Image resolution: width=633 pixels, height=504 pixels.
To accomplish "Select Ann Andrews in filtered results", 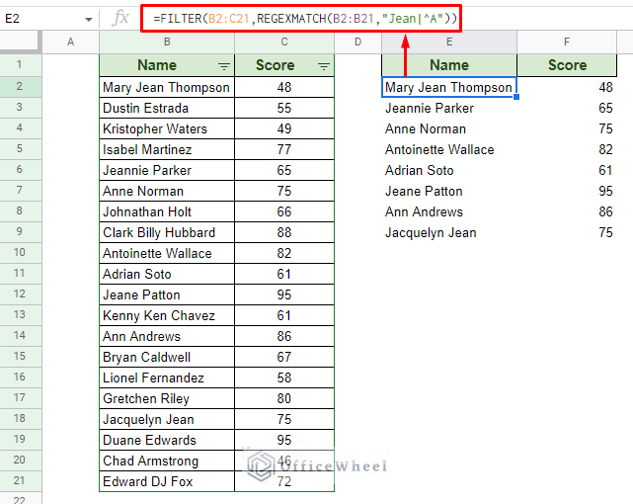I will click(x=449, y=212).
